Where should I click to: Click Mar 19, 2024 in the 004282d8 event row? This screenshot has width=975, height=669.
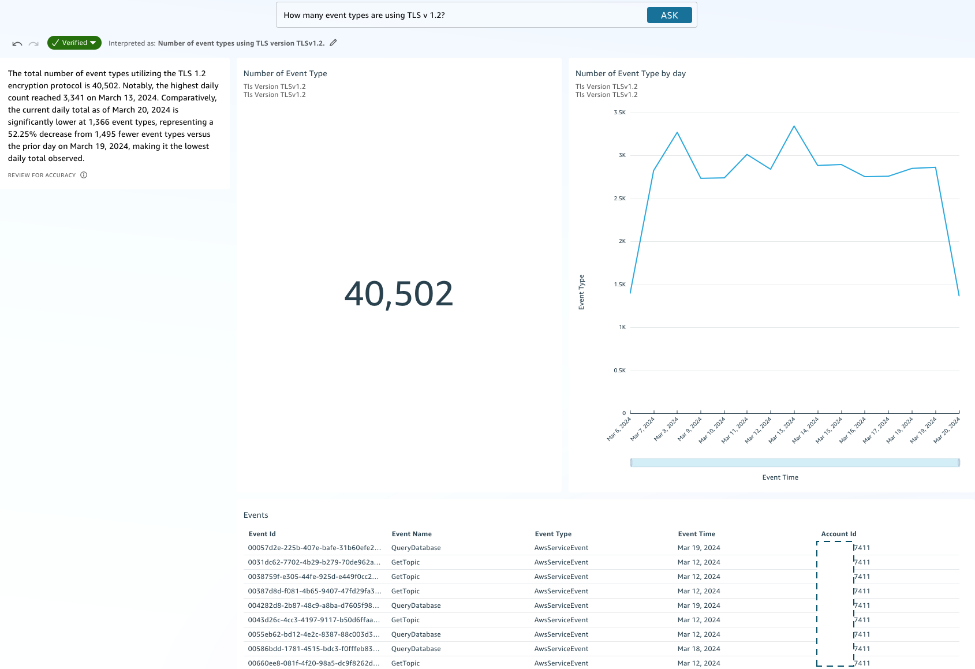(x=698, y=606)
